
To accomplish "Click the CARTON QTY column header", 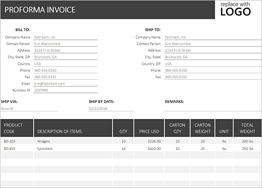I will click(177, 128).
